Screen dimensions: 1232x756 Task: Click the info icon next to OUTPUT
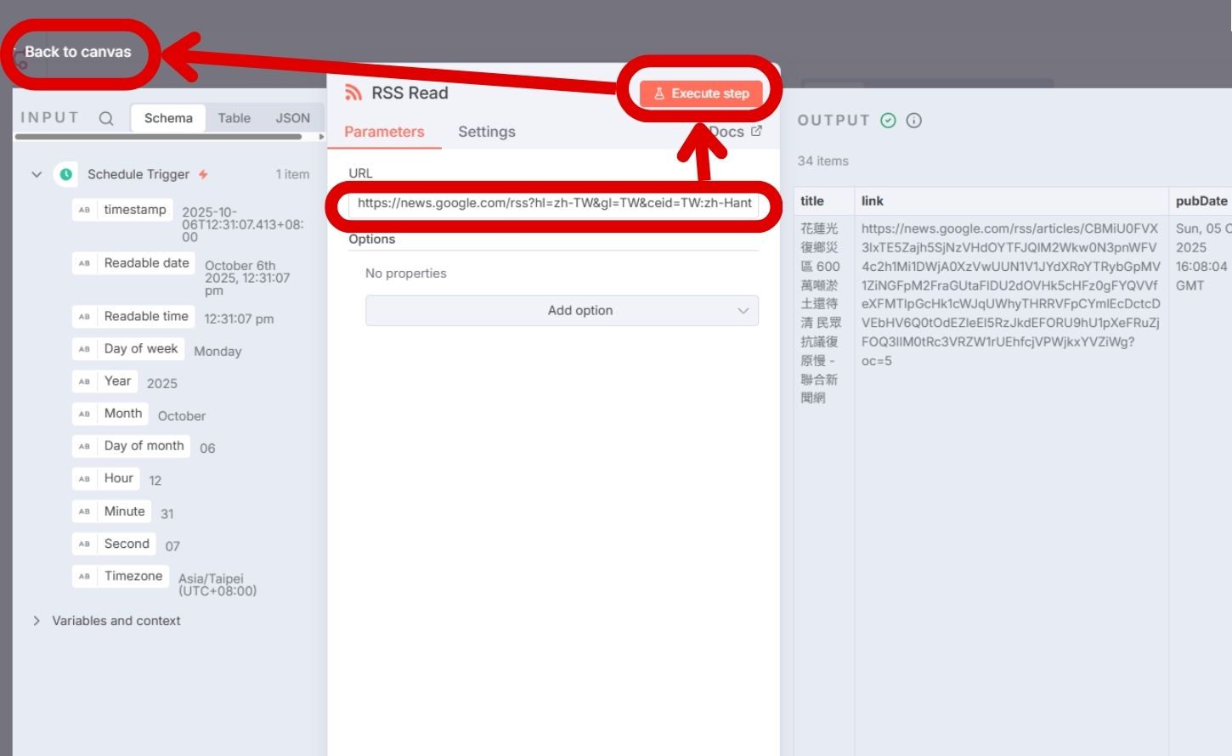913,120
